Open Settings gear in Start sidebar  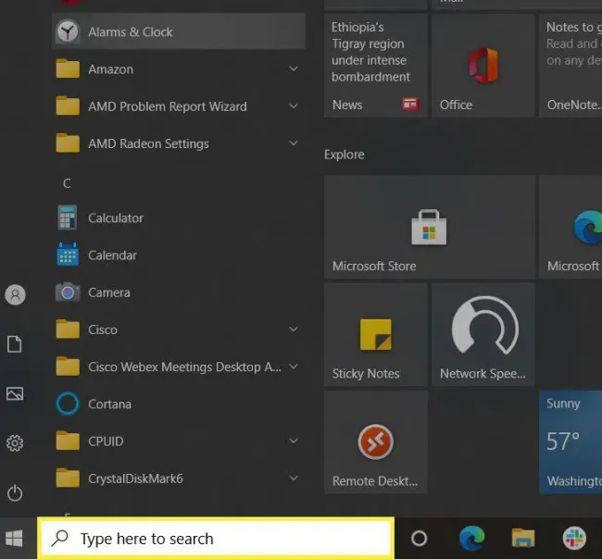coord(15,443)
